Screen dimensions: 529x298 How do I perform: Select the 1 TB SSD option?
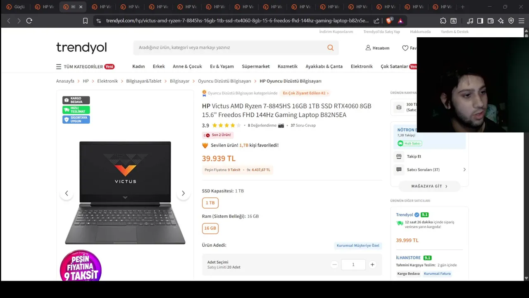(x=210, y=203)
